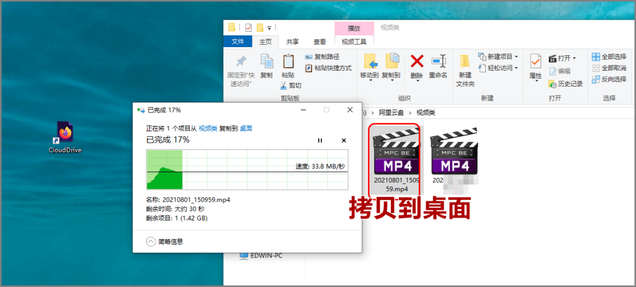Open the Easy access (轻松访问) dropdown

[x=498, y=68]
